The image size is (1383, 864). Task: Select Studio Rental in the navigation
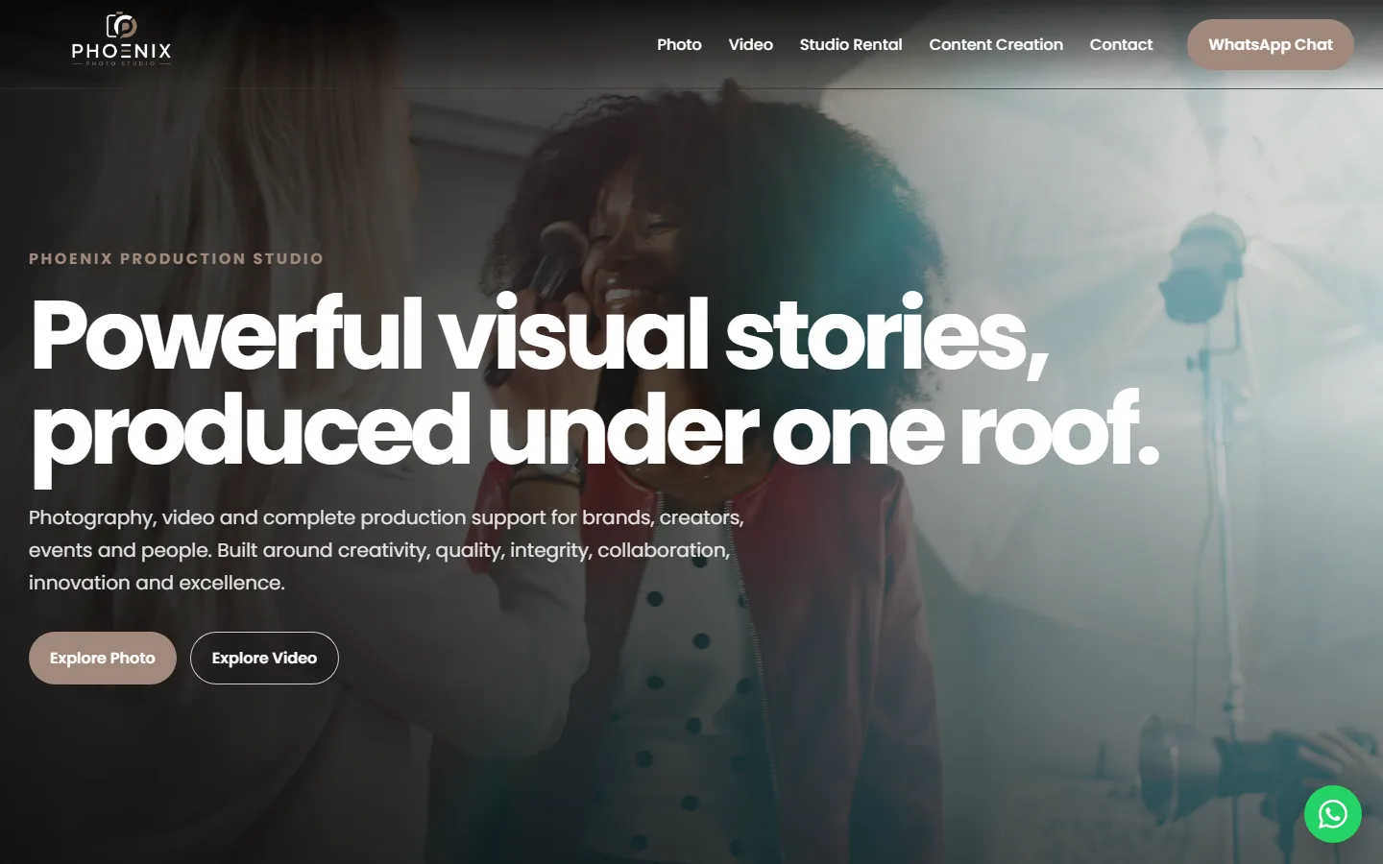click(851, 44)
